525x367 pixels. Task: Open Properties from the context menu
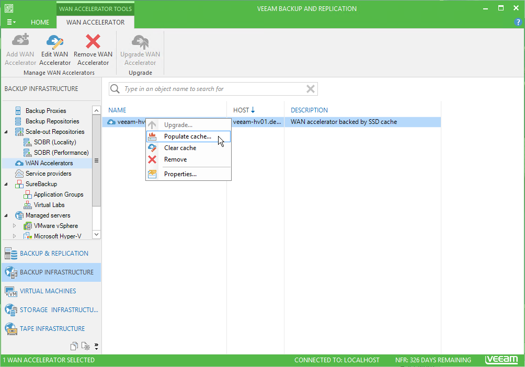pyautogui.click(x=180, y=174)
